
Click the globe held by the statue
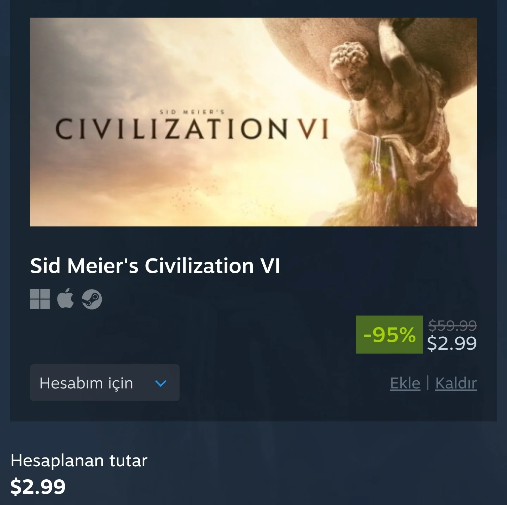click(x=352, y=39)
